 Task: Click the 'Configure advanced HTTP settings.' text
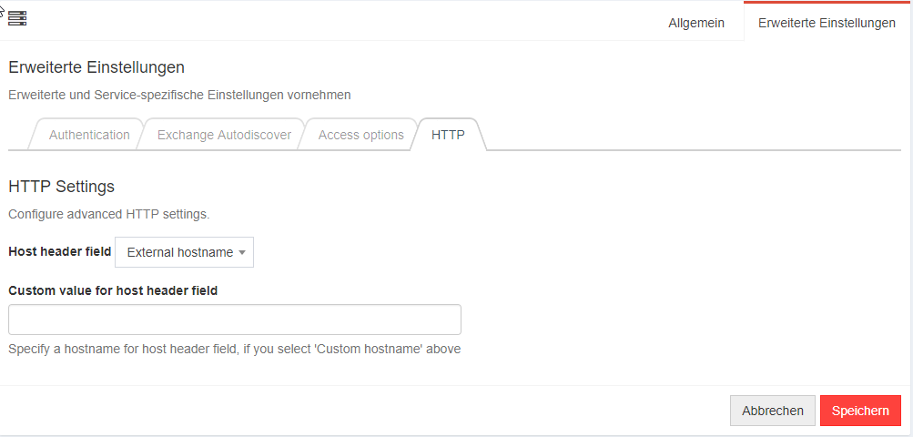pyautogui.click(x=109, y=215)
